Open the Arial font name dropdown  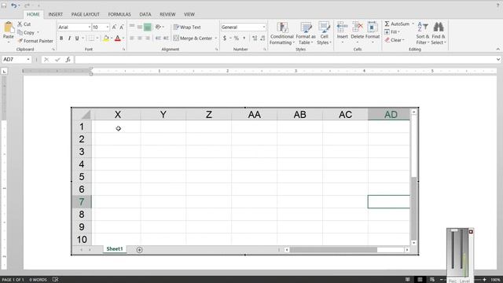[89, 28]
